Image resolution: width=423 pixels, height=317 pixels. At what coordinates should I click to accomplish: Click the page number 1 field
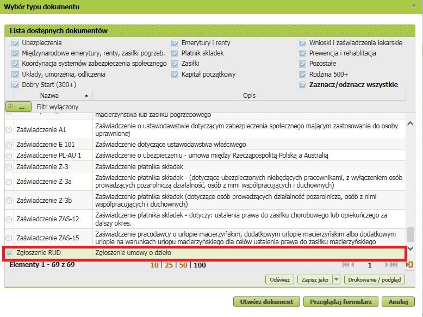370,265
